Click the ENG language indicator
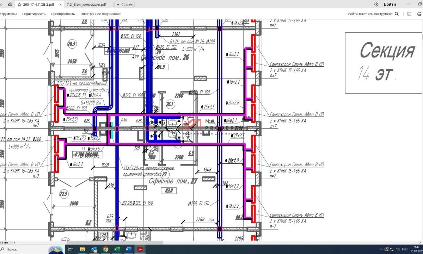Image resolution: width=423 pixels, height=254 pixels. tap(405, 249)
